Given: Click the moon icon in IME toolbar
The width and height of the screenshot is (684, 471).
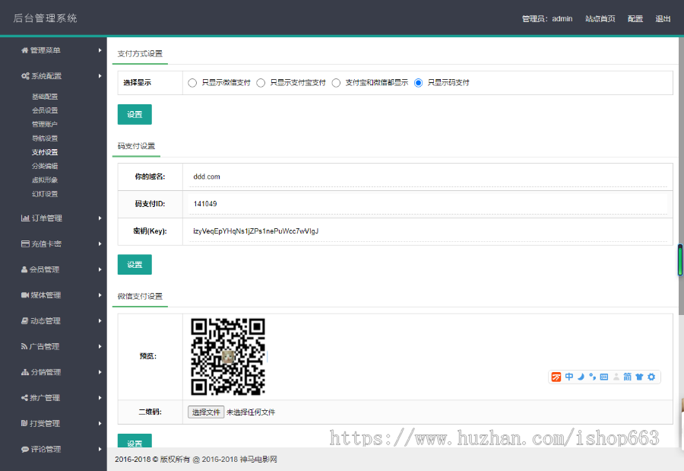Looking at the screenshot, I should pyautogui.click(x=581, y=377).
